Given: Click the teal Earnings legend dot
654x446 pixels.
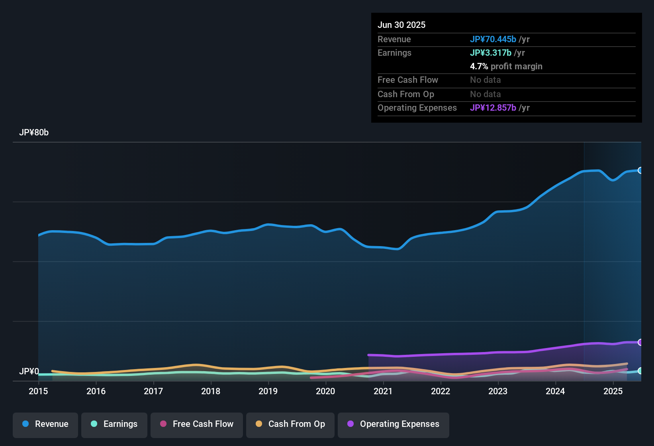Looking at the screenshot, I should pos(94,424).
